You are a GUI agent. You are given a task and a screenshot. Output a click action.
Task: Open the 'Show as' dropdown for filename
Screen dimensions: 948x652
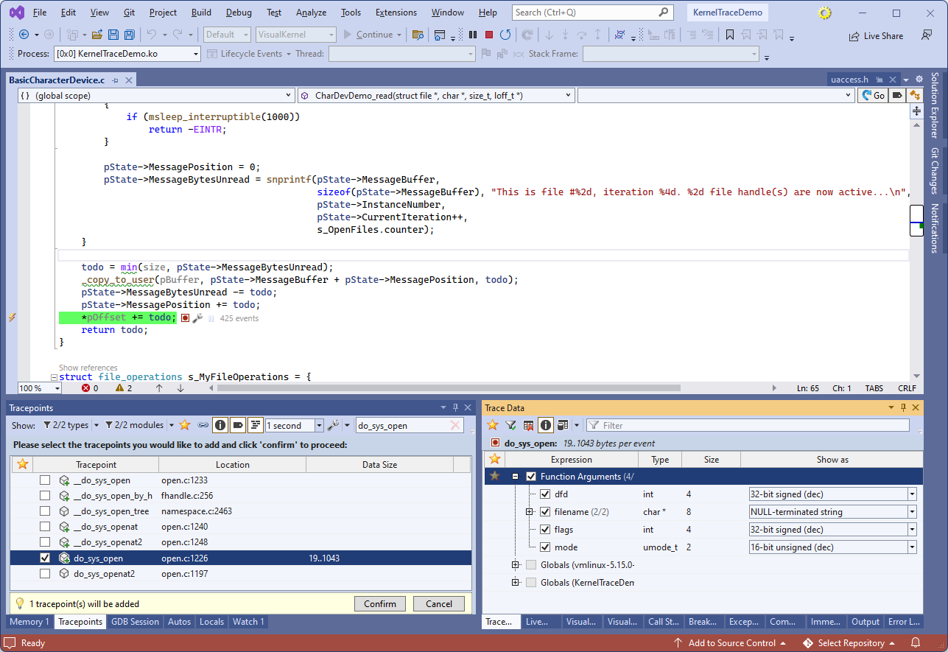click(x=912, y=512)
